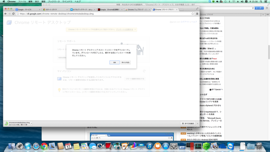Open the Time Machine menu bar icon
The image size is (270, 152).
pos(225,1)
